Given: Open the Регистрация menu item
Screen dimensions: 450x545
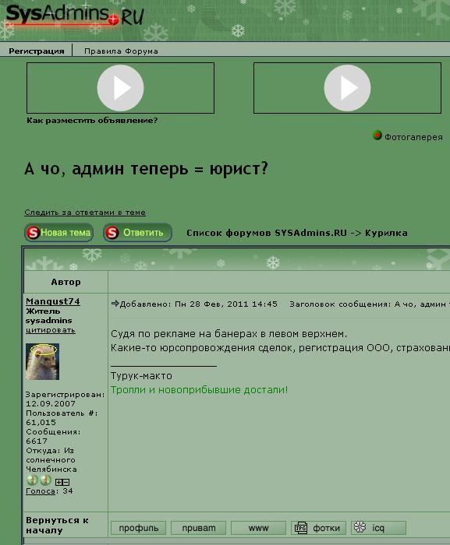Looking at the screenshot, I should (x=36, y=51).
